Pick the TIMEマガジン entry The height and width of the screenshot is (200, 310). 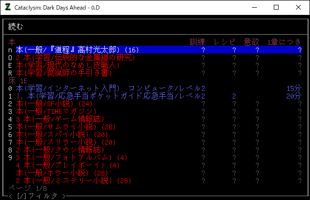click(52, 112)
